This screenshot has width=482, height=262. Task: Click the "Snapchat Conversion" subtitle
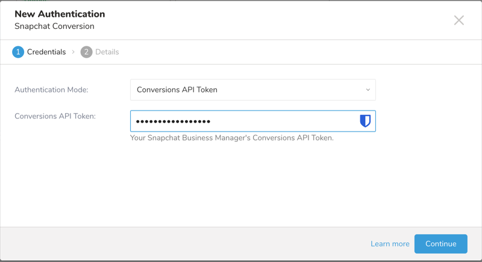tap(54, 26)
